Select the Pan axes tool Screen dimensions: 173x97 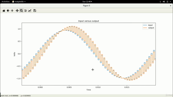(17, 11)
